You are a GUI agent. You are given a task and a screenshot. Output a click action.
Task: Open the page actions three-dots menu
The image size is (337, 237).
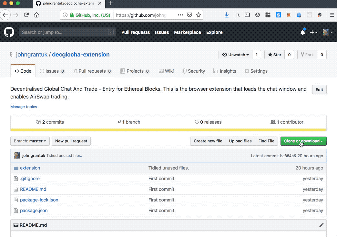[180, 15]
